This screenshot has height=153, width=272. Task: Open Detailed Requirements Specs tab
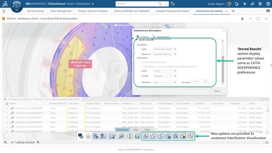[x=173, y=11]
